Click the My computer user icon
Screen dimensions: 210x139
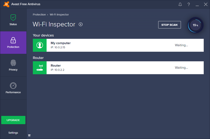click(40, 45)
